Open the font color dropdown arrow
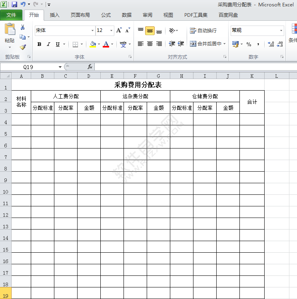Screen dimensions: 297x299 112,44
